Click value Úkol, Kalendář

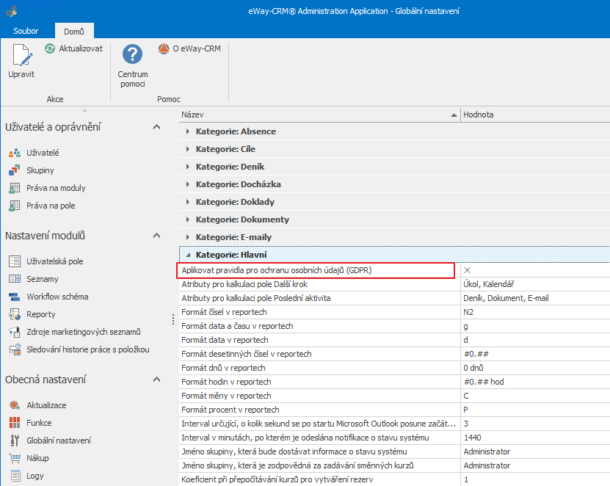click(489, 284)
